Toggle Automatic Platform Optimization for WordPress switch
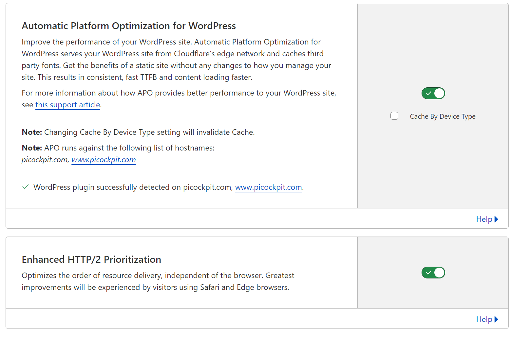 (x=433, y=93)
